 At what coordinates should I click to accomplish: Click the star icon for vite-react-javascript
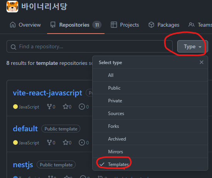tap(66, 107)
